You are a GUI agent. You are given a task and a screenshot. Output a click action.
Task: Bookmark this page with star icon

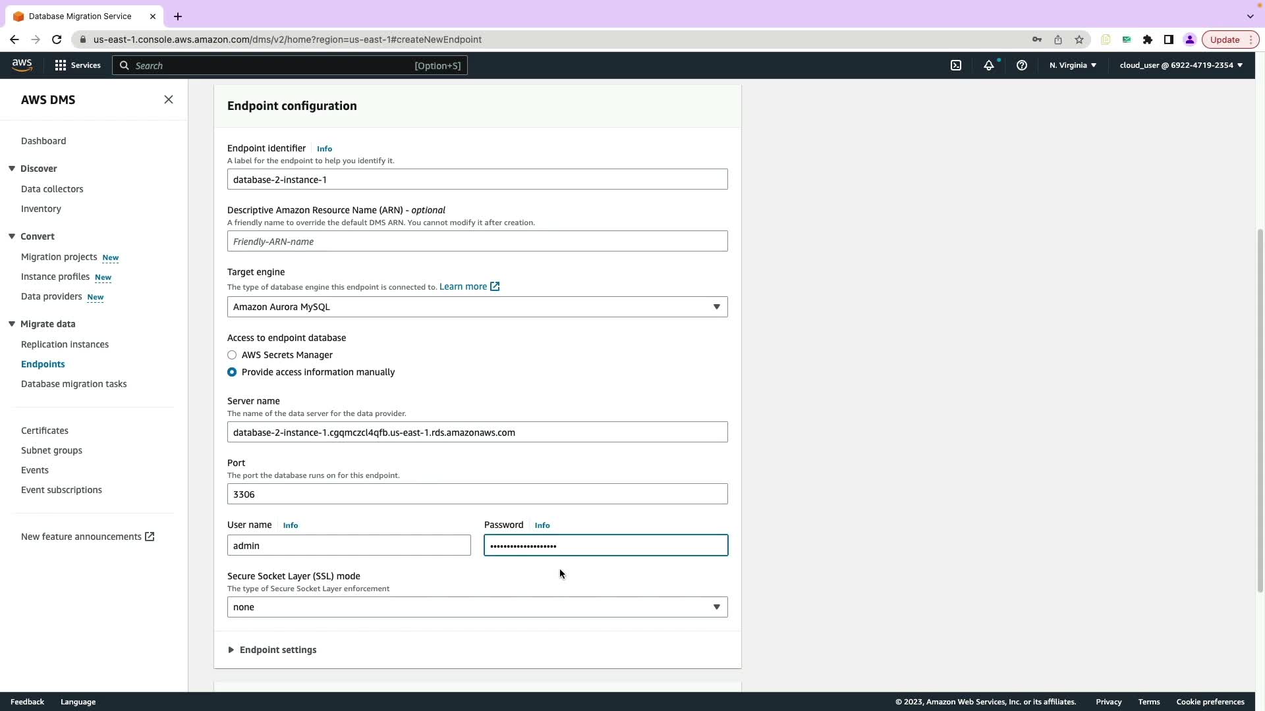(x=1079, y=39)
